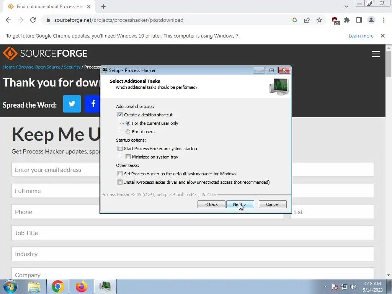Check Minimized on system tray
392x294 pixels.
click(x=128, y=157)
